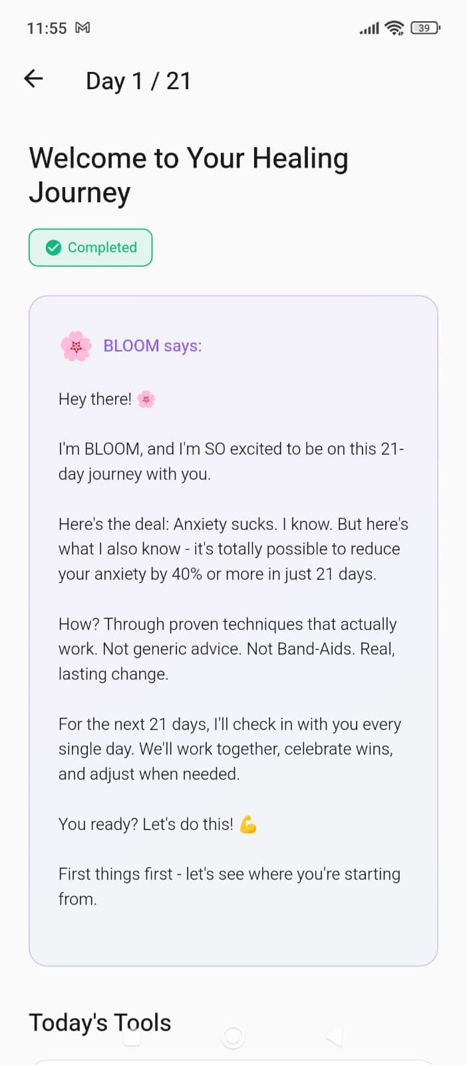Tap the back arrow in the header
The width and height of the screenshot is (467, 1065).
[x=33, y=79]
